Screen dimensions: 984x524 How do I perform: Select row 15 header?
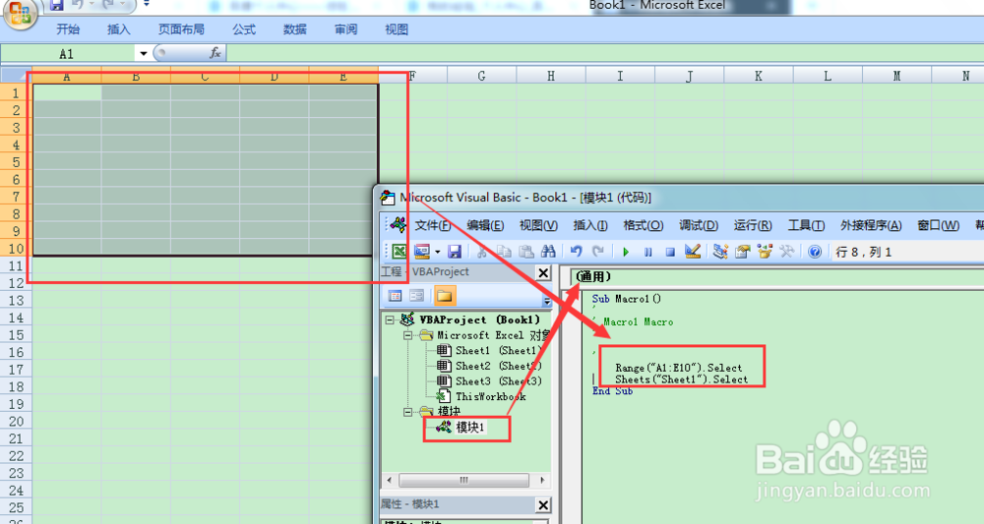pyautogui.click(x=17, y=334)
